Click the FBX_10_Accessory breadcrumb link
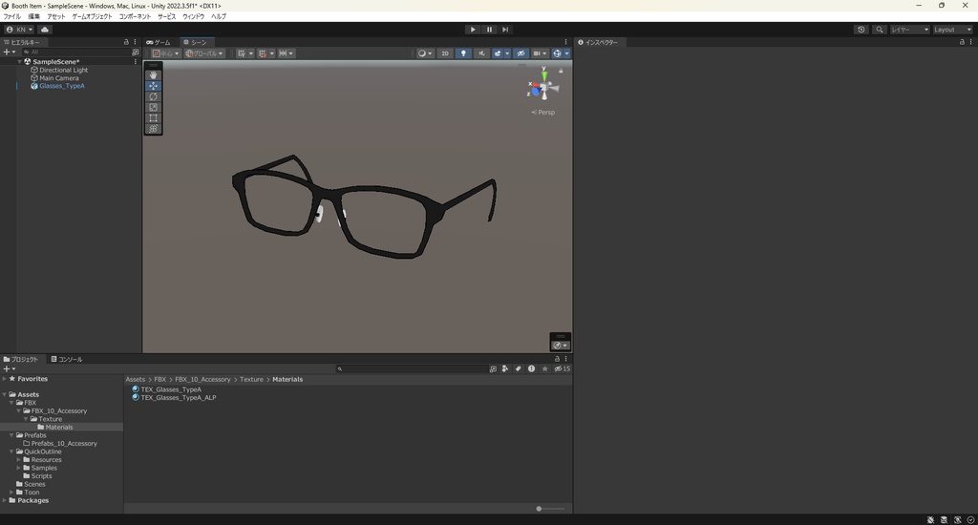The image size is (978, 525). pyautogui.click(x=202, y=380)
